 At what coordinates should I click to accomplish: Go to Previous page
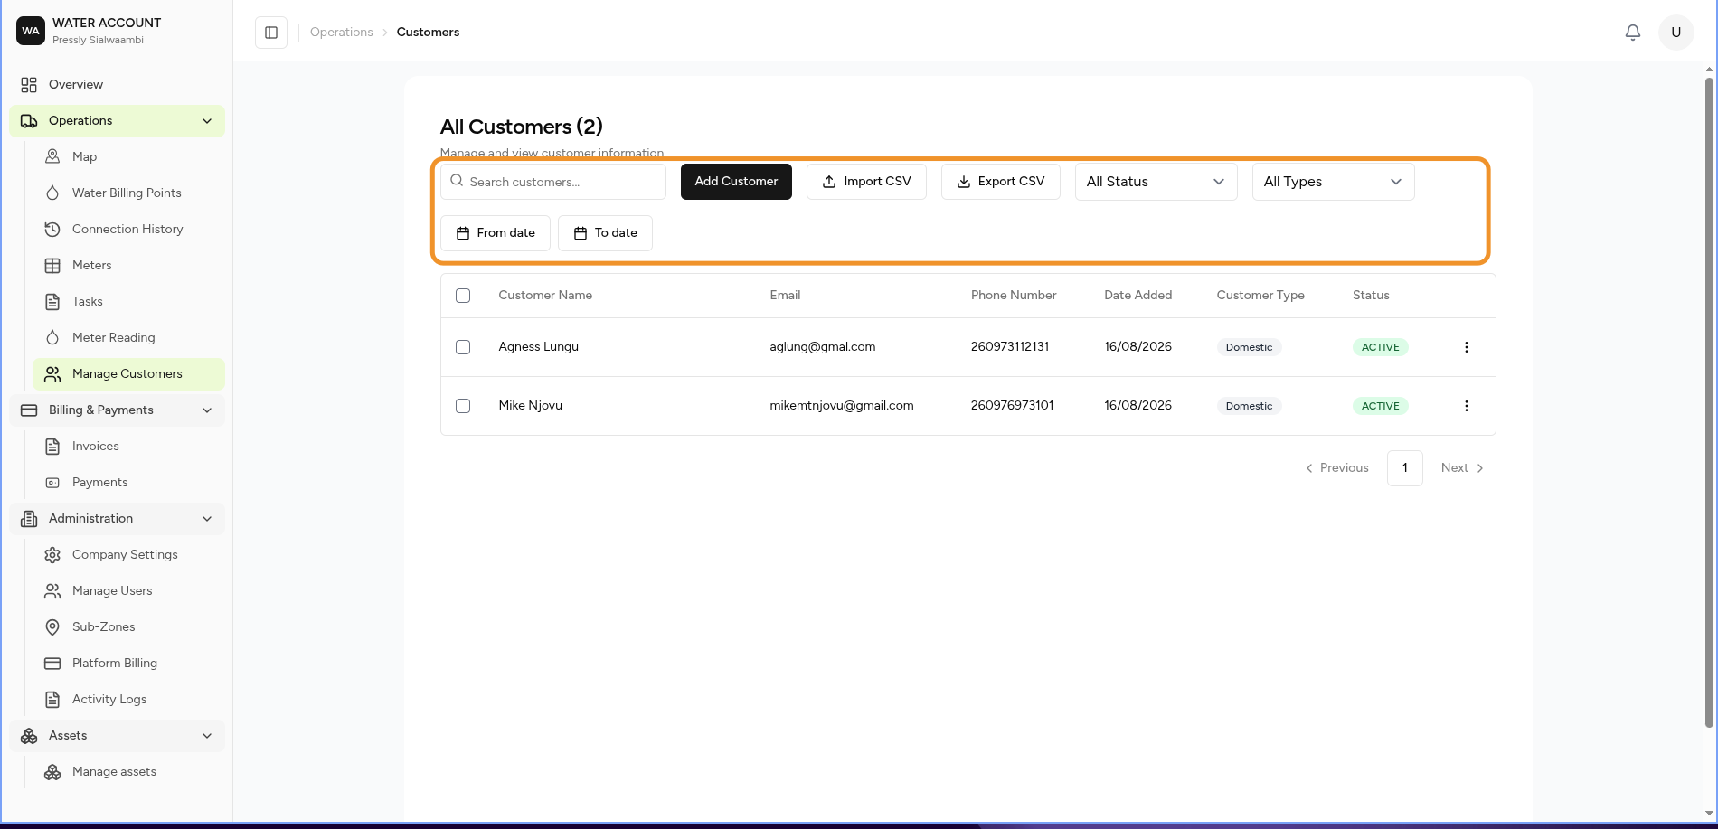(x=1336, y=468)
